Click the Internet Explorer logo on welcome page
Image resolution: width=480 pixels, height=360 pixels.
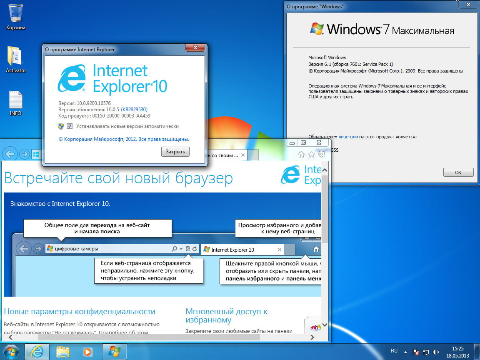point(301,175)
